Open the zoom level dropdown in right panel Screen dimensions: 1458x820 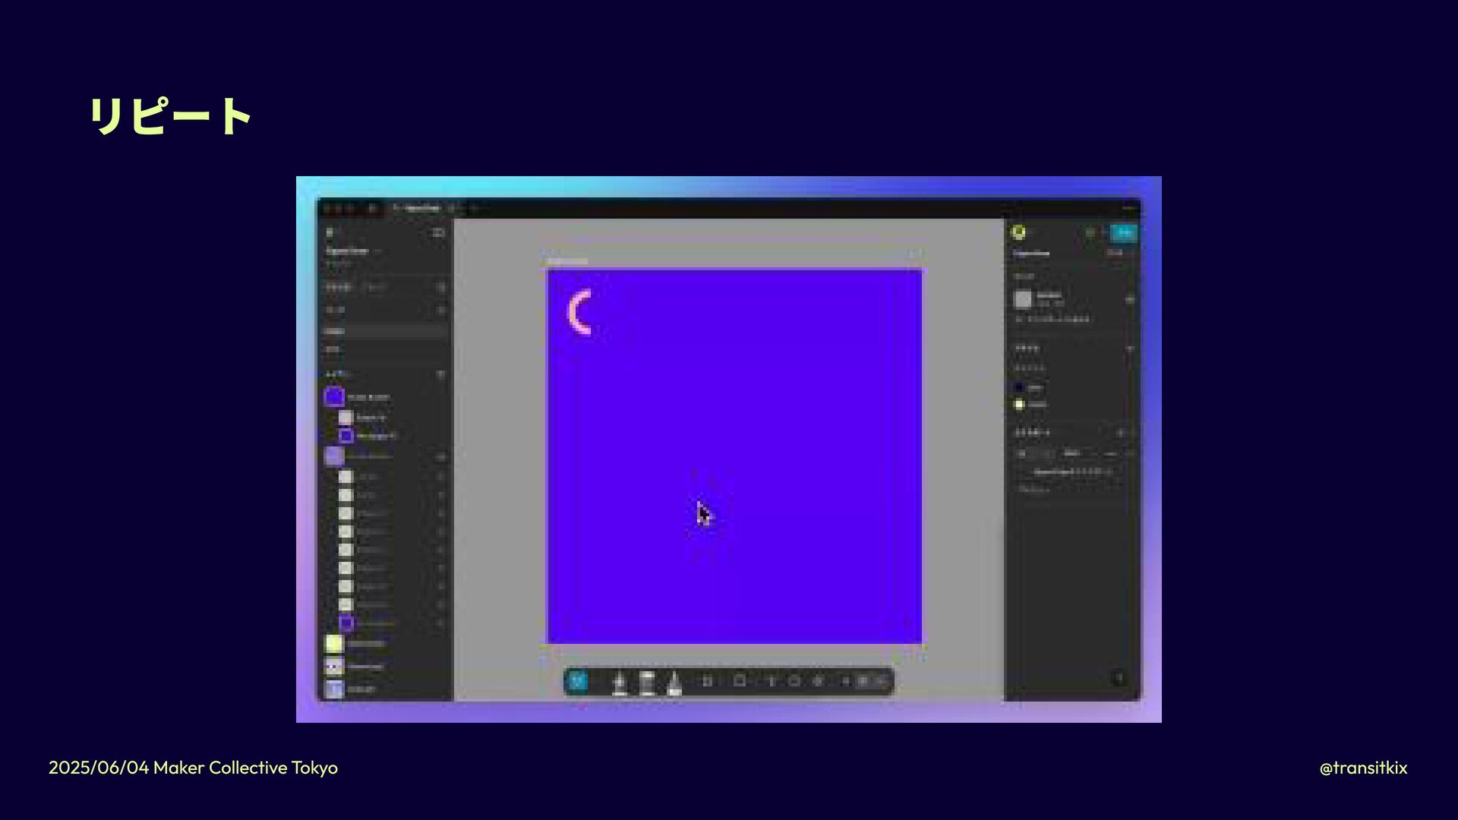pos(1116,253)
